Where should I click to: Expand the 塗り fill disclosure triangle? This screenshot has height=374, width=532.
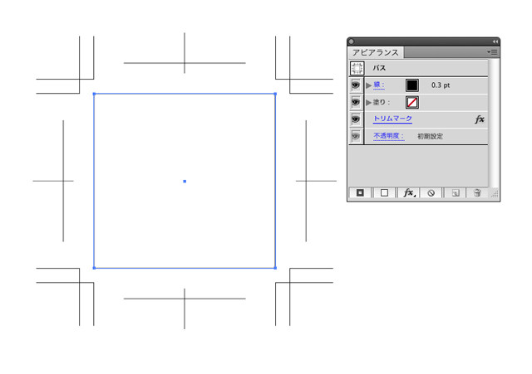click(368, 102)
